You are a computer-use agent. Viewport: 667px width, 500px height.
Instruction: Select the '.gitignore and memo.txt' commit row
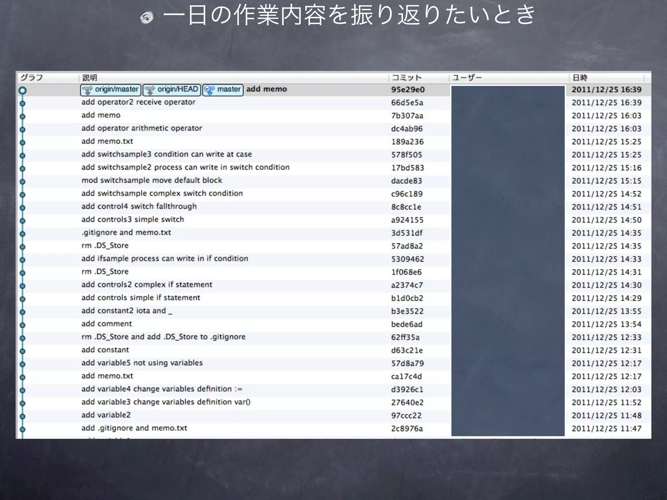tap(126, 232)
